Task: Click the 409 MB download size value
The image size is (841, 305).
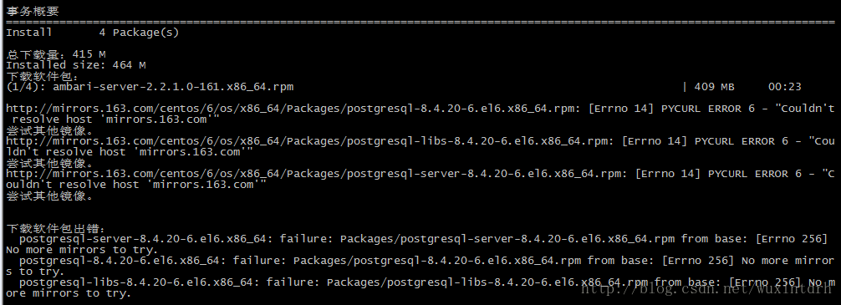Action: pyautogui.click(x=715, y=87)
